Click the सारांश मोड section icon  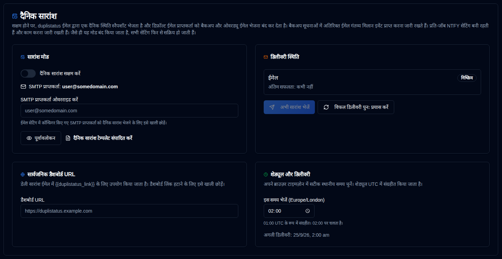[x=23, y=57]
